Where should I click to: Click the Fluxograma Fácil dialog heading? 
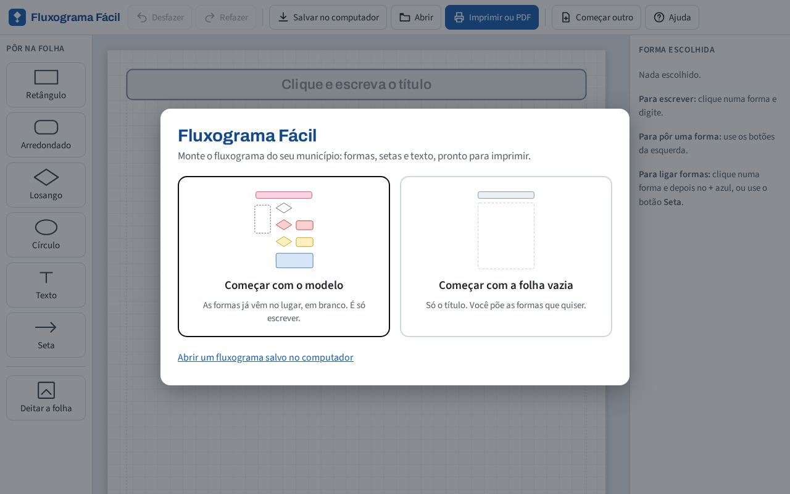point(247,136)
